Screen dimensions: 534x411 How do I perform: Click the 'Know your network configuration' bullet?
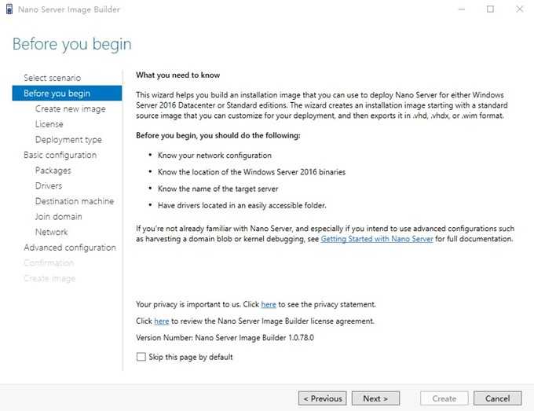[x=214, y=156]
